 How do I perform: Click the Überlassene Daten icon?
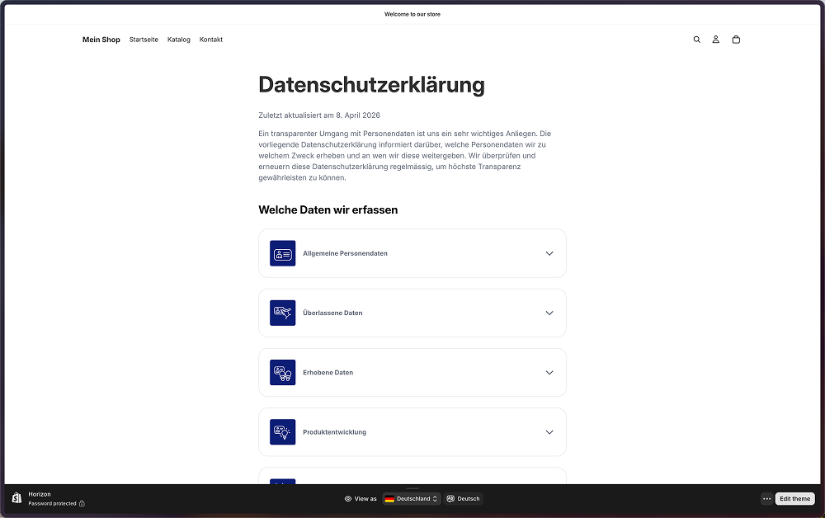282,313
